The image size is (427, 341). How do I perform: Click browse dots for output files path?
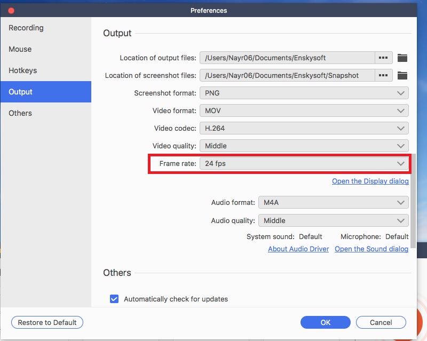(383, 58)
